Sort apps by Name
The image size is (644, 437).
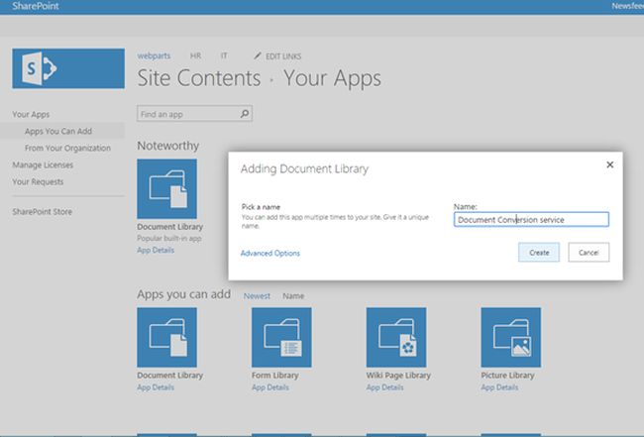(x=293, y=295)
